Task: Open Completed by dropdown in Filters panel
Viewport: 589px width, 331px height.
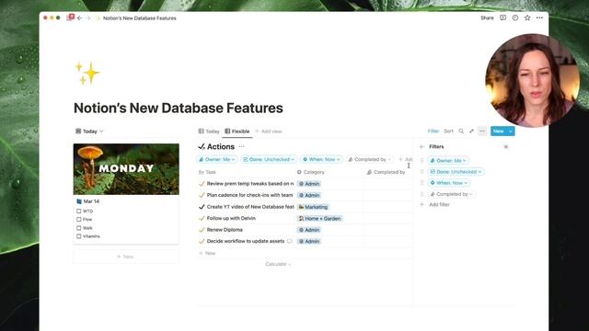Action: [x=451, y=194]
